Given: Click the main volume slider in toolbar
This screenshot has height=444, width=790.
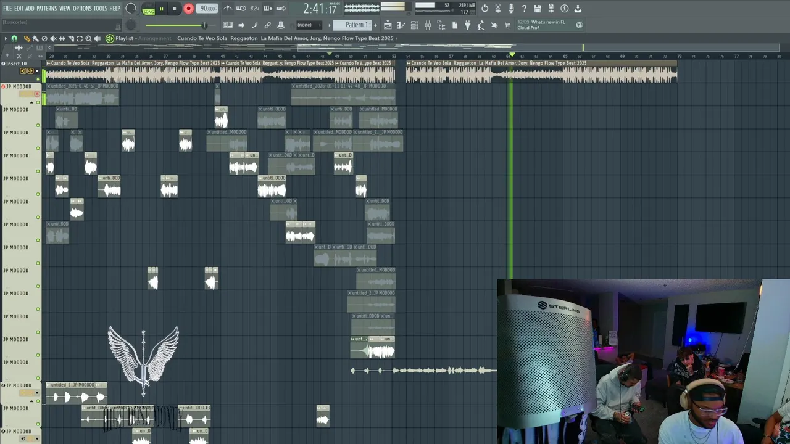Looking at the screenshot, I should point(176,25).
